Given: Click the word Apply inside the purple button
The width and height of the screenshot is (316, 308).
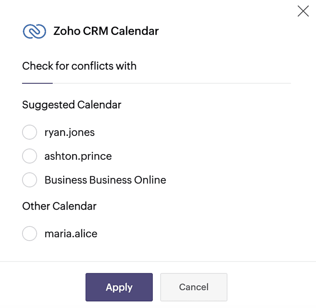Looking at the screenshot, I should [x=119, y=287].
